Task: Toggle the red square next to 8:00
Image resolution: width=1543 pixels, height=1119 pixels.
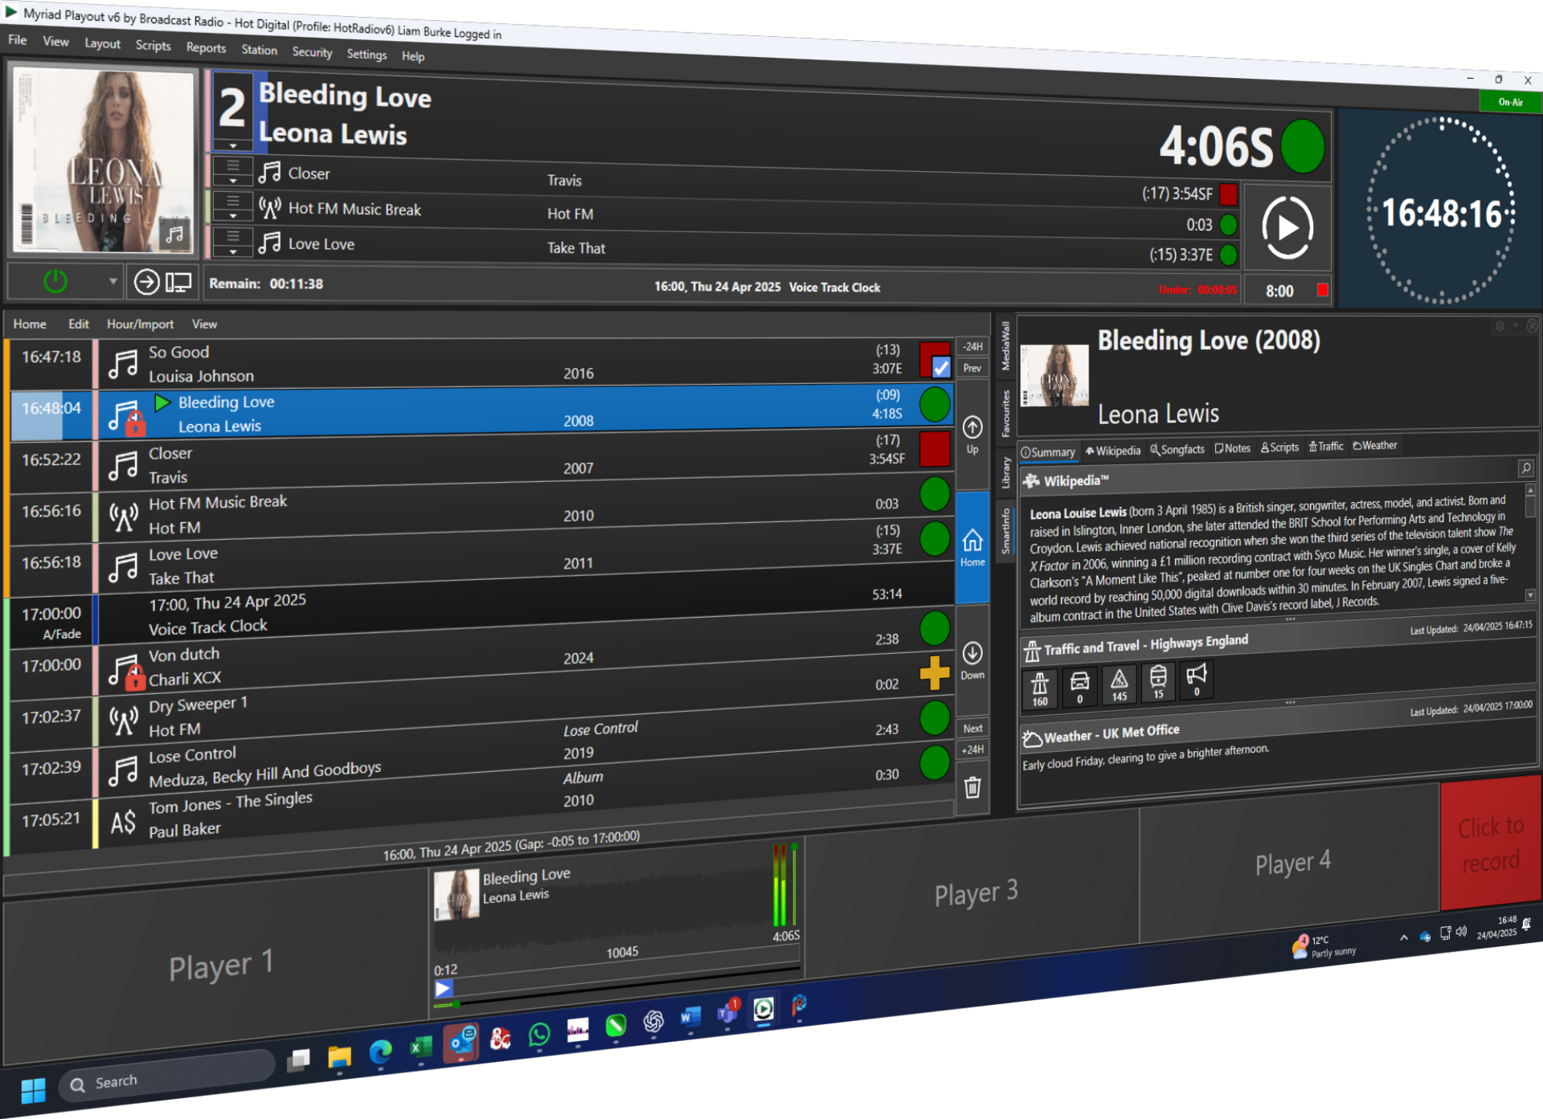Action: [1322, 290]
